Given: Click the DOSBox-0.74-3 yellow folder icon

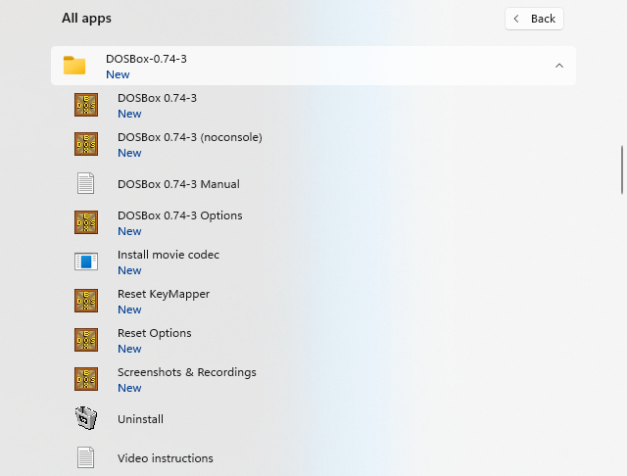Looking at the screenshot, I should point(74,66).
